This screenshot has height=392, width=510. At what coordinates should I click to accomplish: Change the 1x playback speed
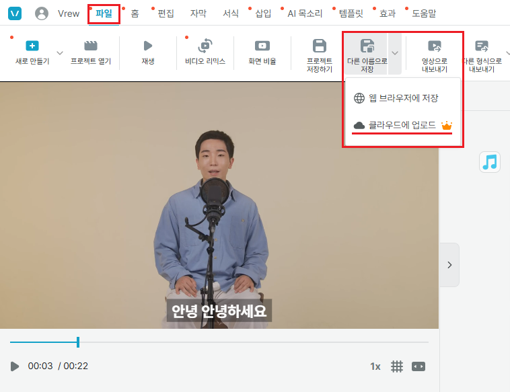tap(375, 366)
